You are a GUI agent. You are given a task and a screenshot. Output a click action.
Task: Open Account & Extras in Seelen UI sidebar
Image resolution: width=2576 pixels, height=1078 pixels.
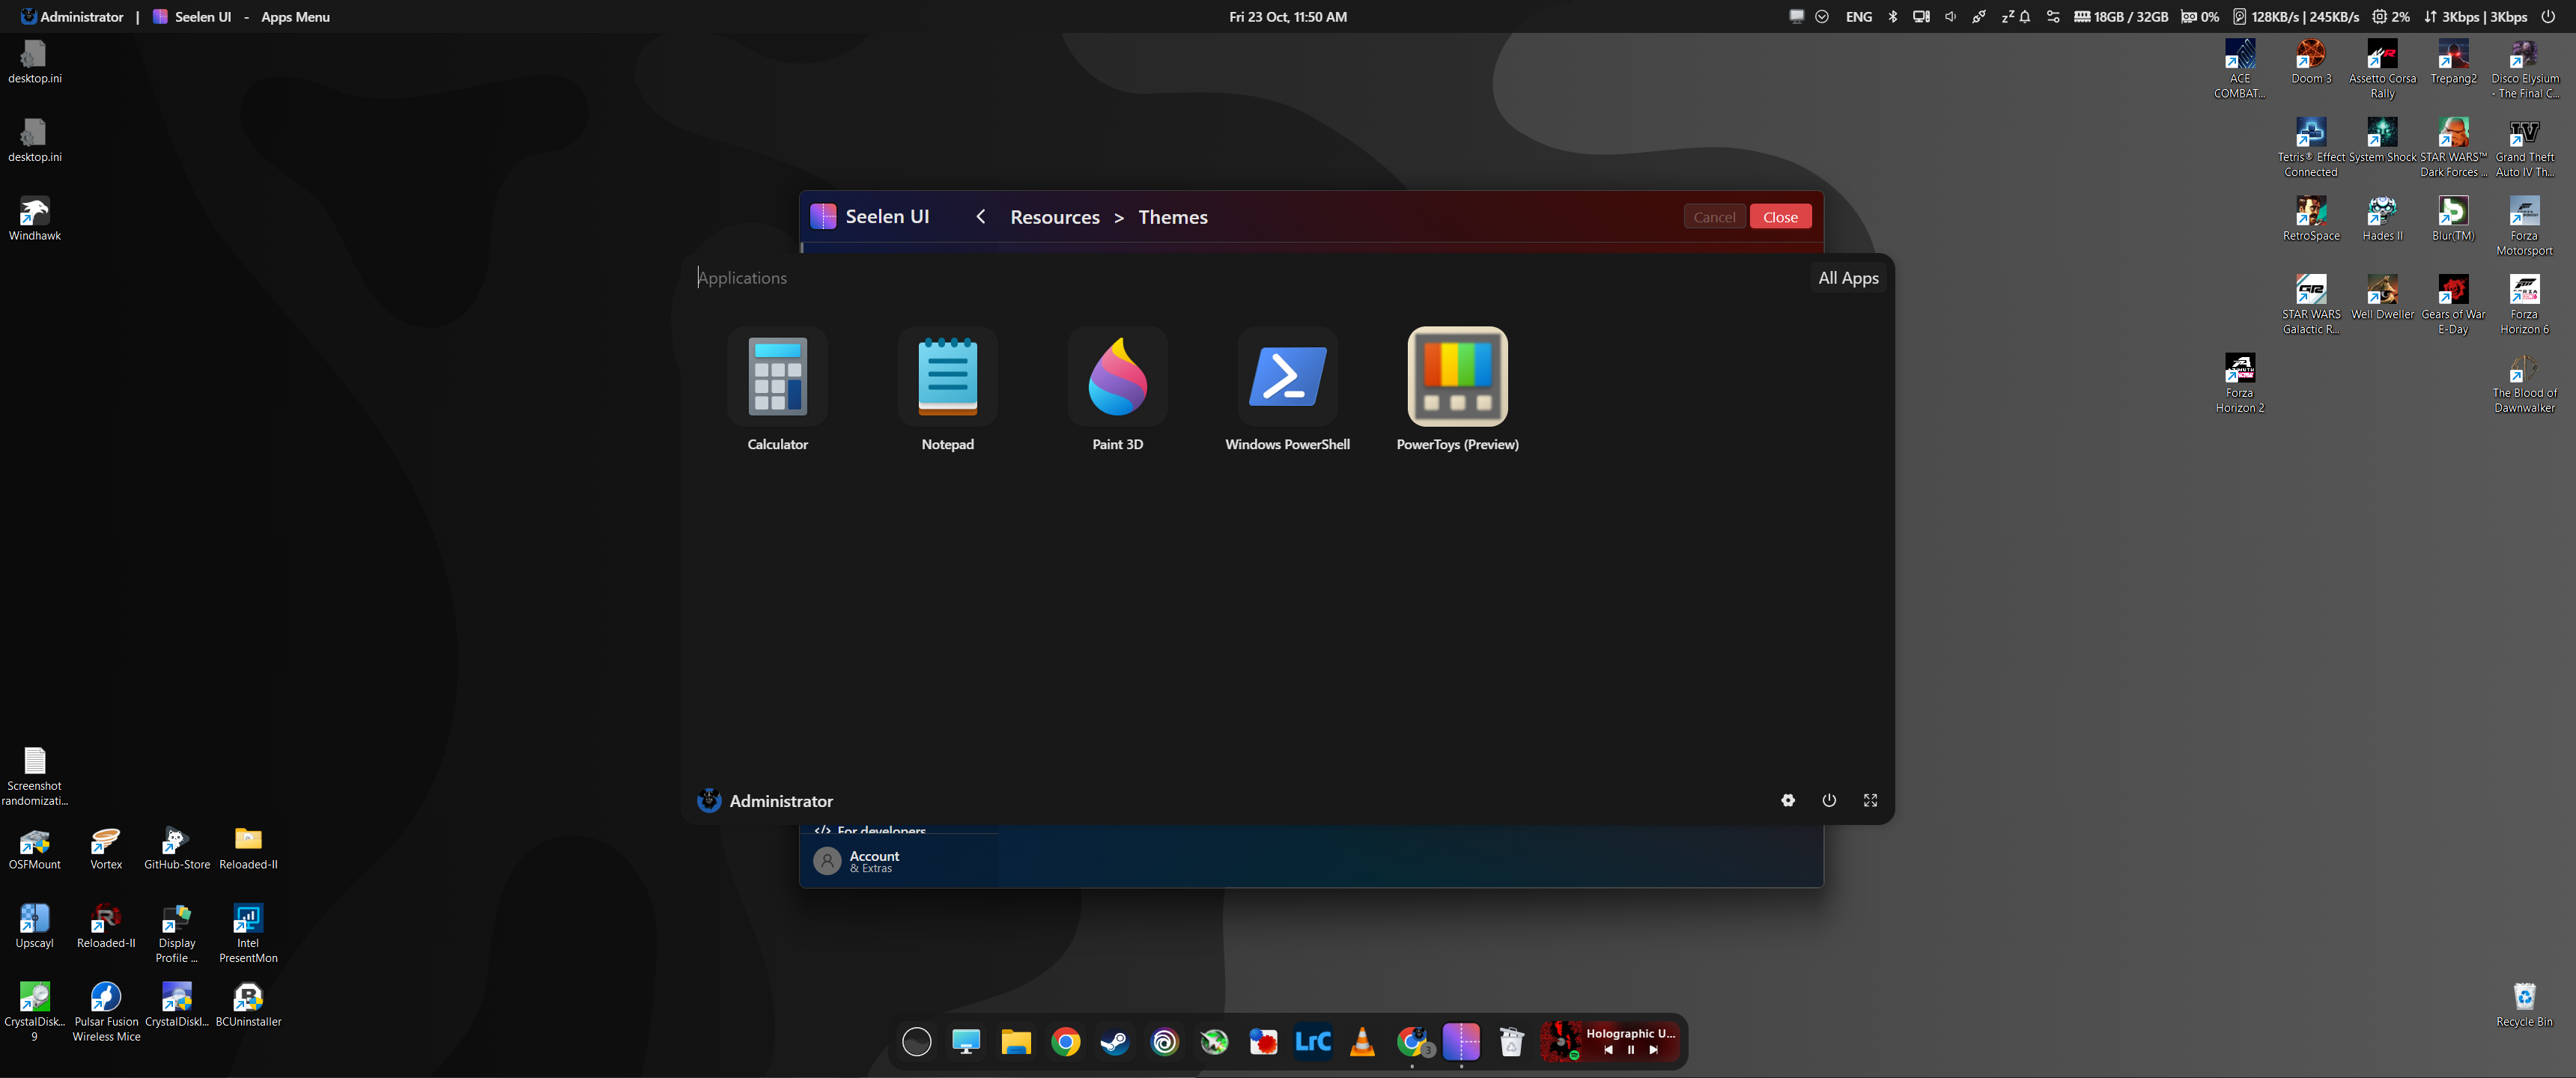(x=898, y=860)
